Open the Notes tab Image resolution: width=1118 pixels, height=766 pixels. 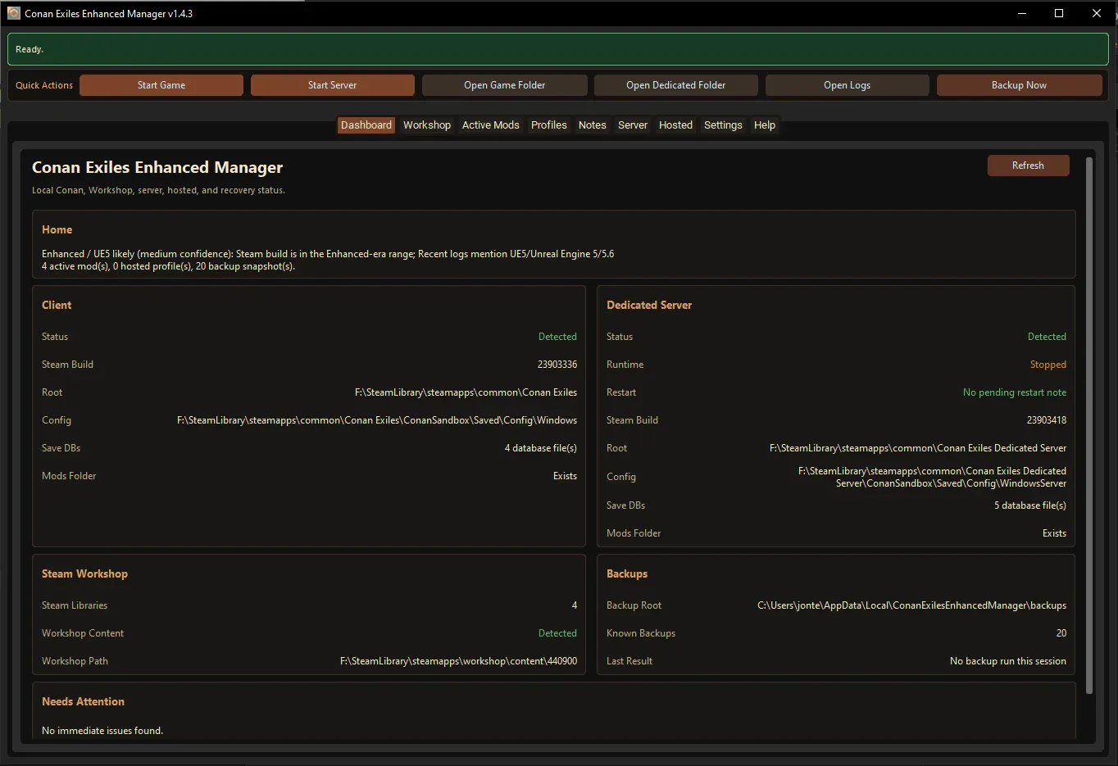(x=593, y=125)
